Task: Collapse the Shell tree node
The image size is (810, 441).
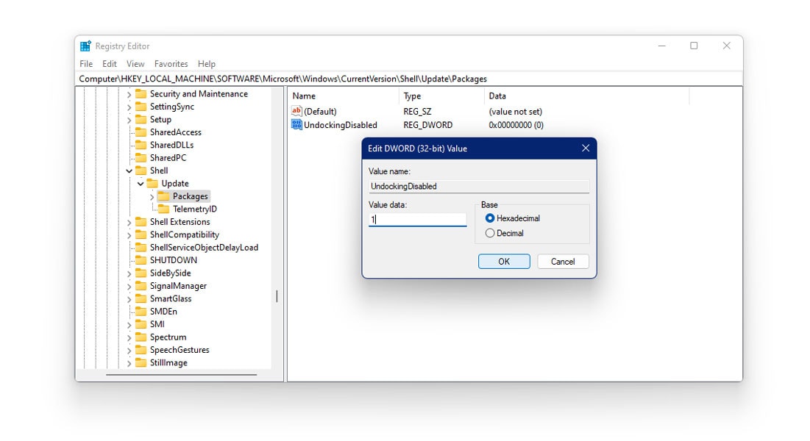Action: (129, 171)
